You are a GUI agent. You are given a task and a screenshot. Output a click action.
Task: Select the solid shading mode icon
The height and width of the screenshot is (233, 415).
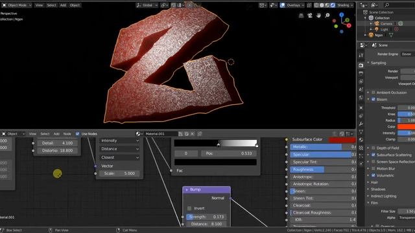point(322,5)
